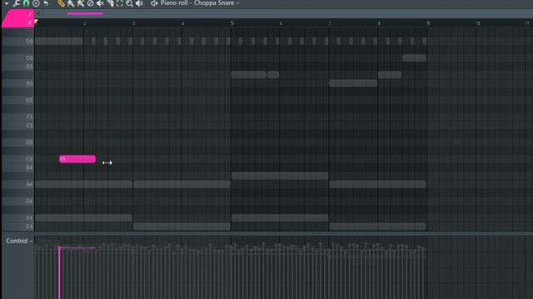The image size is (533, 299).
Task: Click the F4 piano key
Action: (17, 218)
